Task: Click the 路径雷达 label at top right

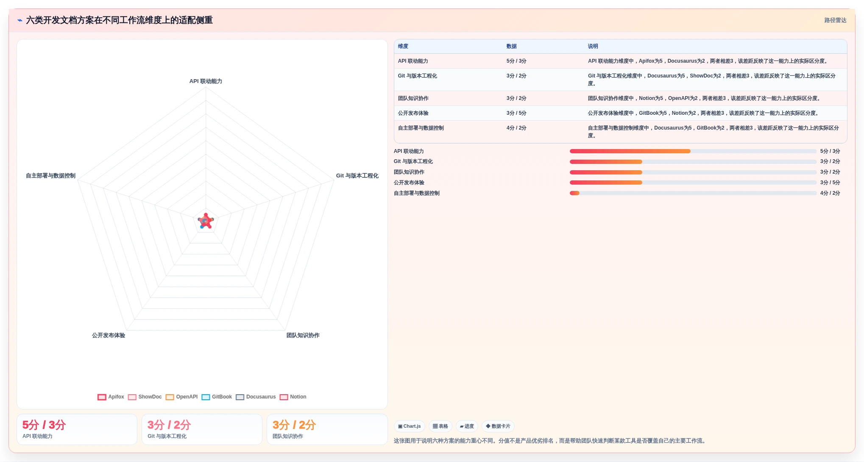Action: (x=835, y=20)
